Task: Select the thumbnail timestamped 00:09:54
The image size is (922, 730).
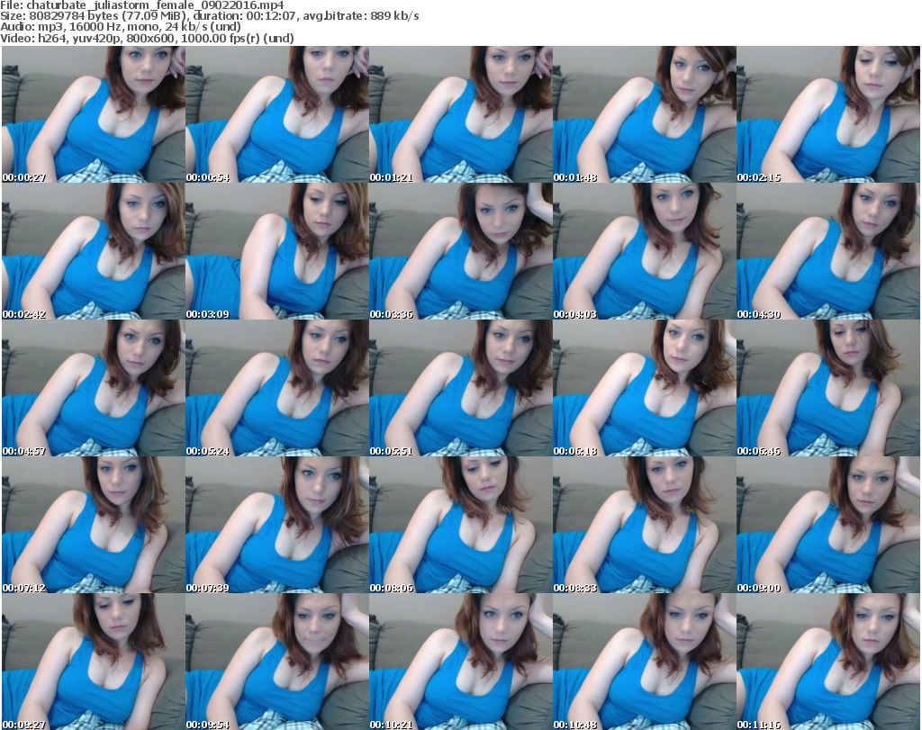Action: coord(277,662)
